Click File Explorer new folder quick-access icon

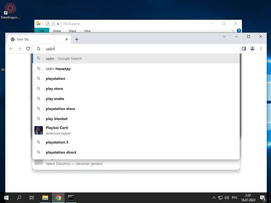click(x=53, y=24)
